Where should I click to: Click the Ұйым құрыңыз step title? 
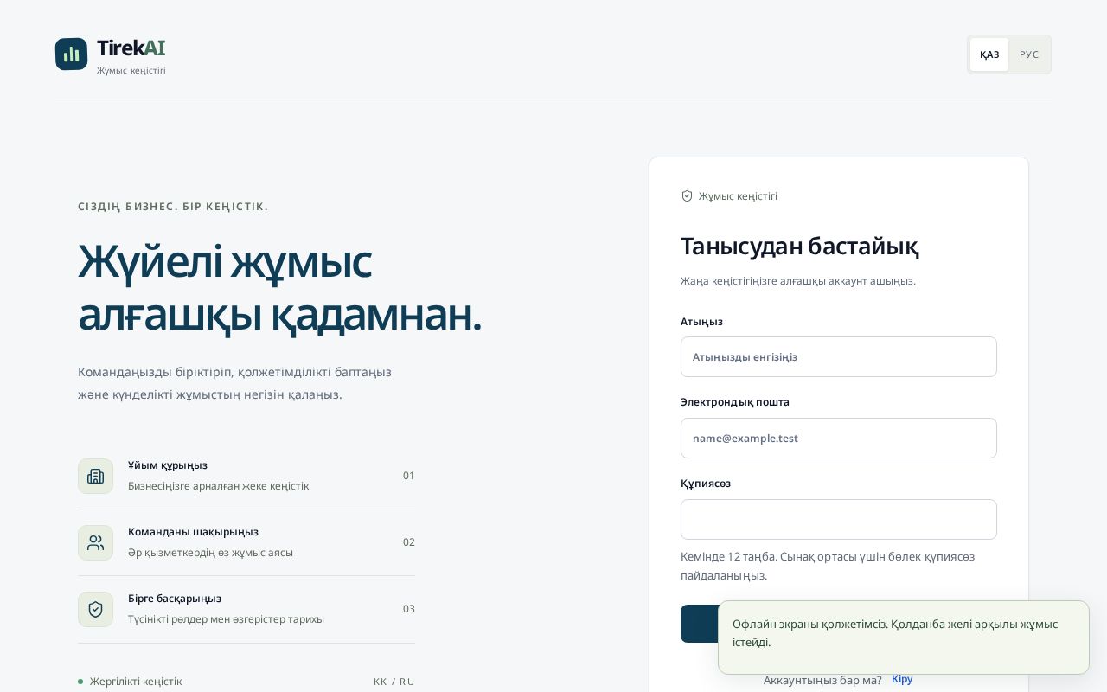tap(168, 465)
